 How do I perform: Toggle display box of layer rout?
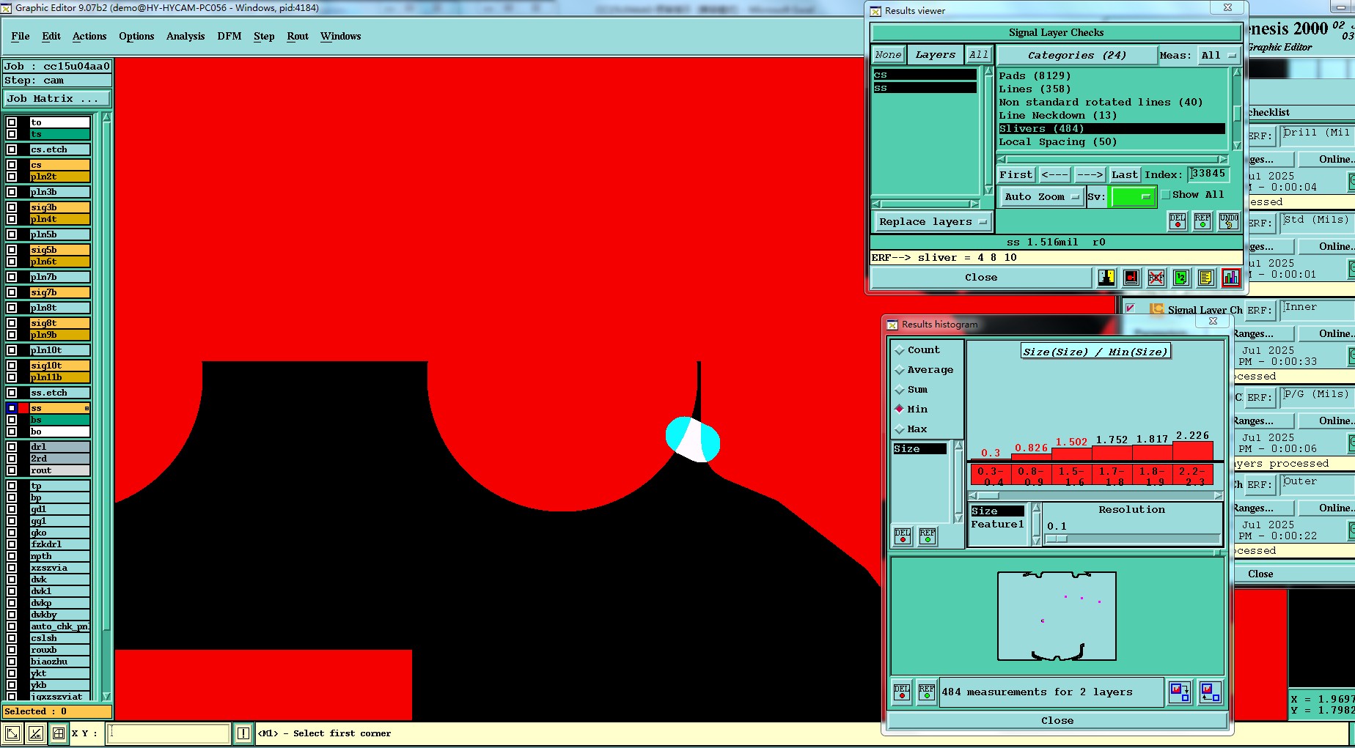pos(12,470)
